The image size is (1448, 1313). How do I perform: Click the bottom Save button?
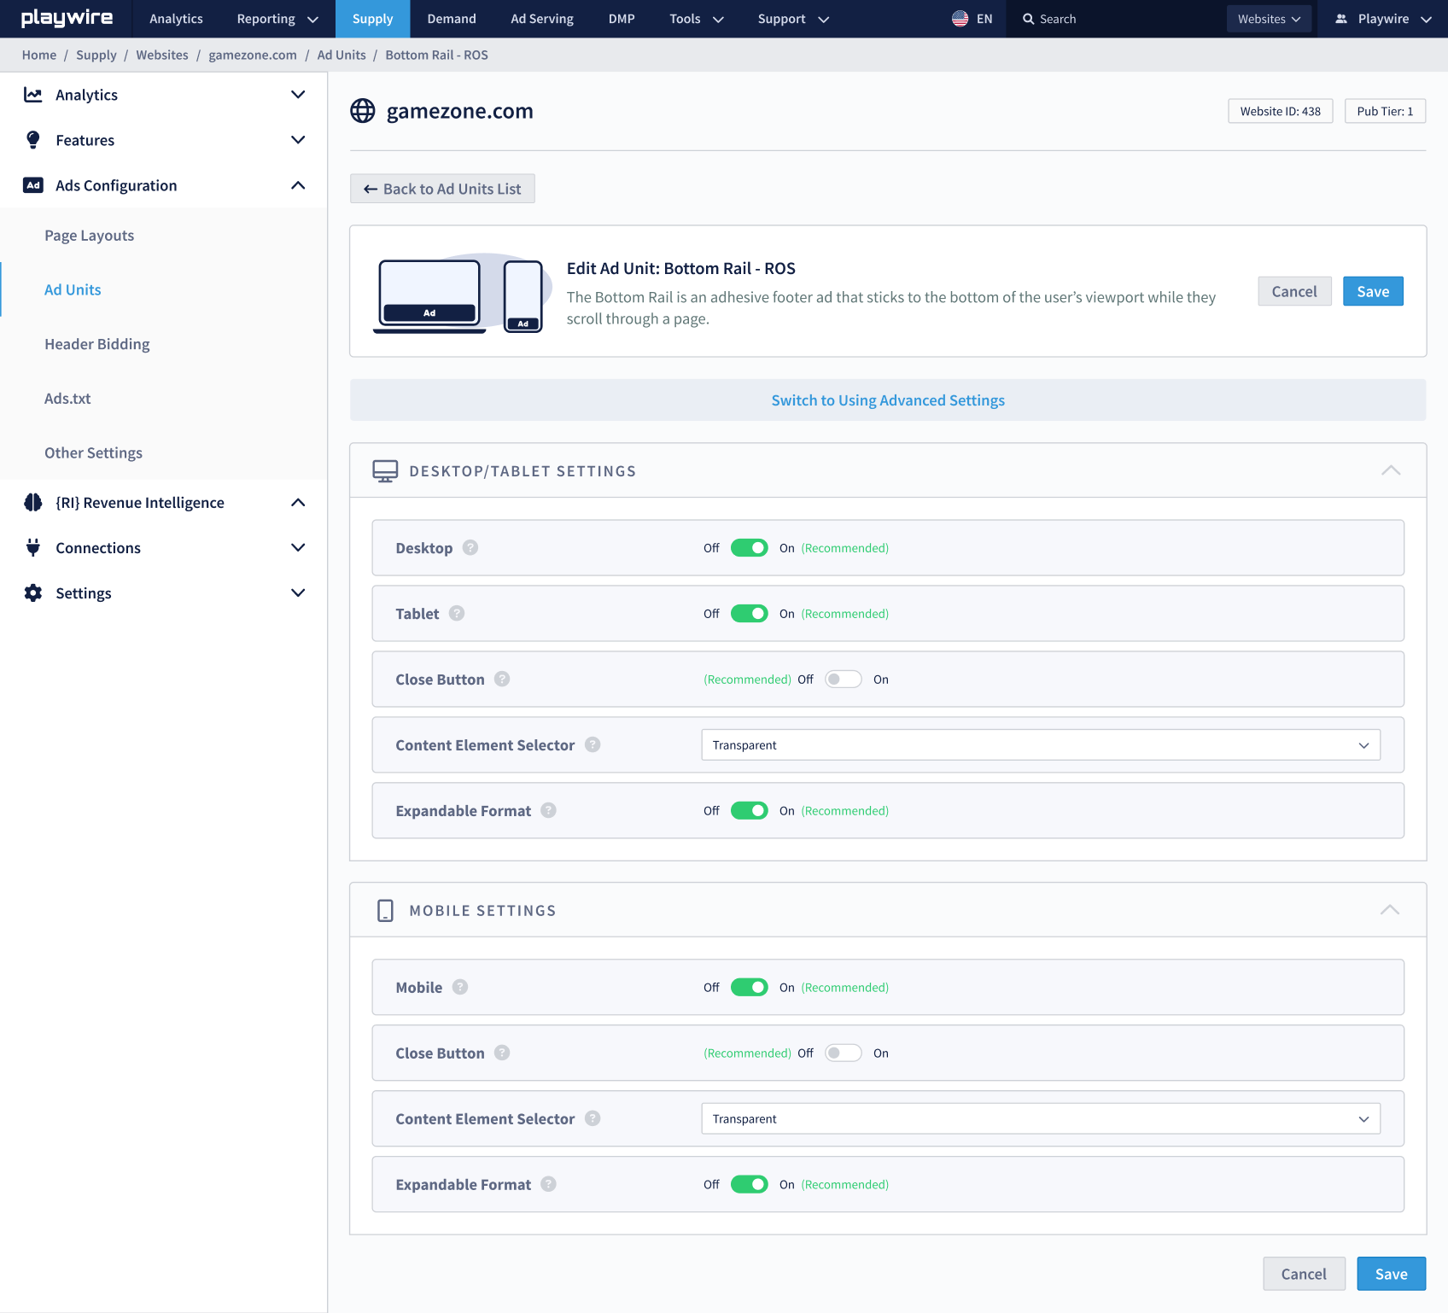1392,1274
